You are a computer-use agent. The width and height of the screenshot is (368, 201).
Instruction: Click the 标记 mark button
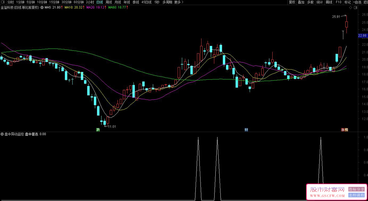coord(347,2)
